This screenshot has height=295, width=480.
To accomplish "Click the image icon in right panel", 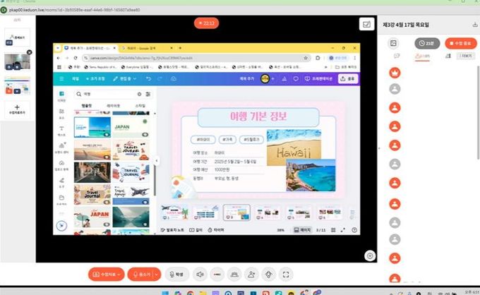I will click(x=394, y=43).
